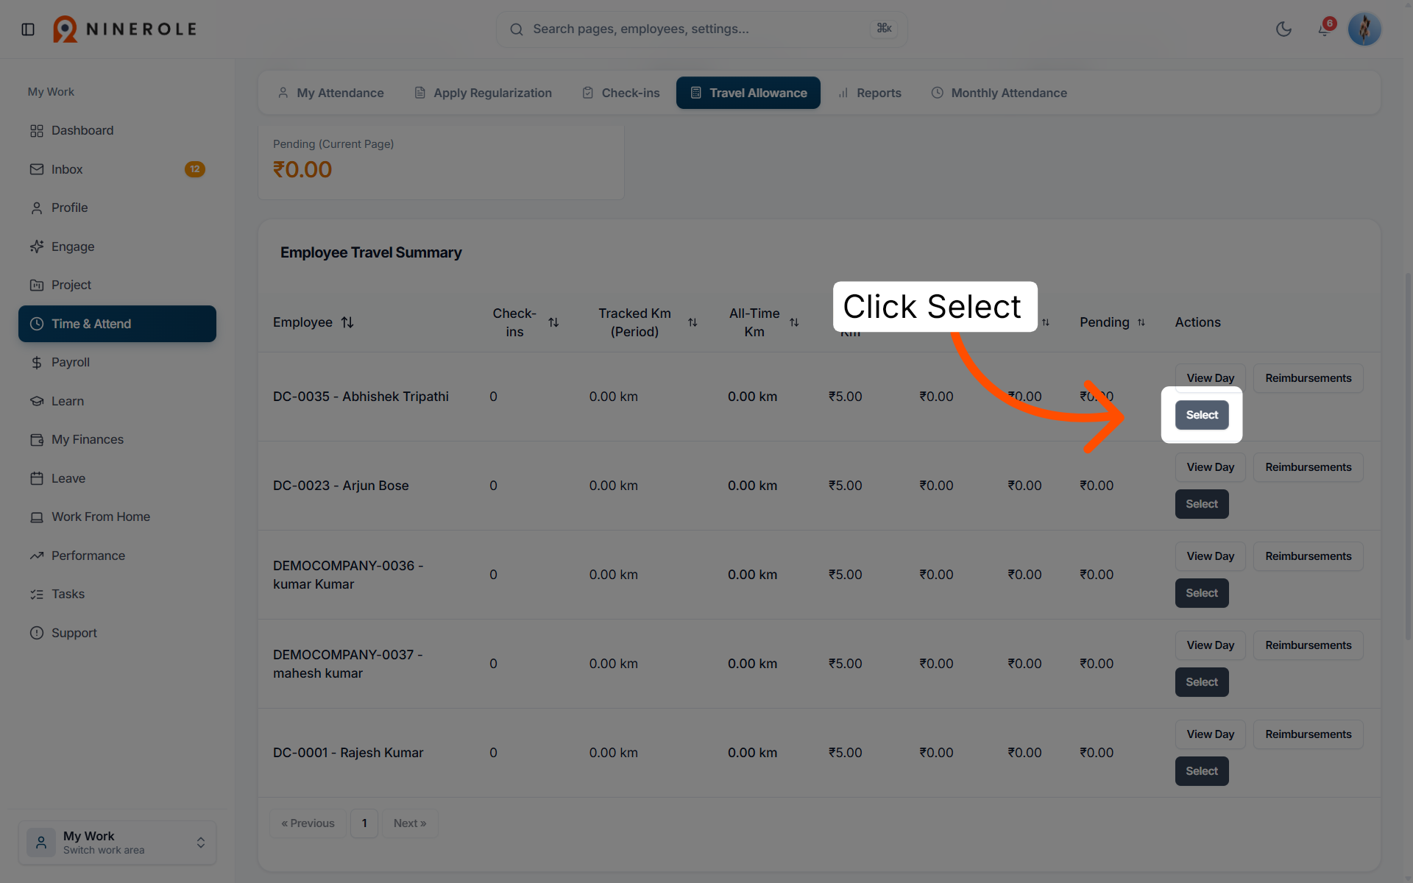
Task: Open notifications bell with red badge
Action: (x=1325, y=29)
